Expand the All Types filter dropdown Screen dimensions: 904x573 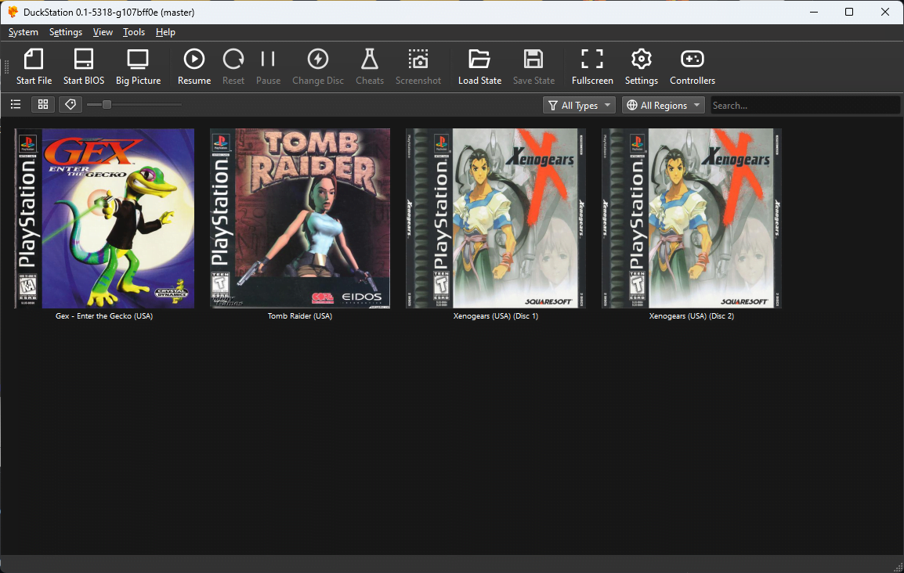[x=578, y=105]
